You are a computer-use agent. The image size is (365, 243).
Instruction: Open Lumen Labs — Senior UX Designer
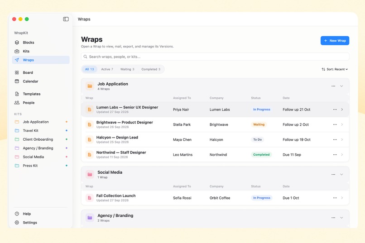[127, 107]
